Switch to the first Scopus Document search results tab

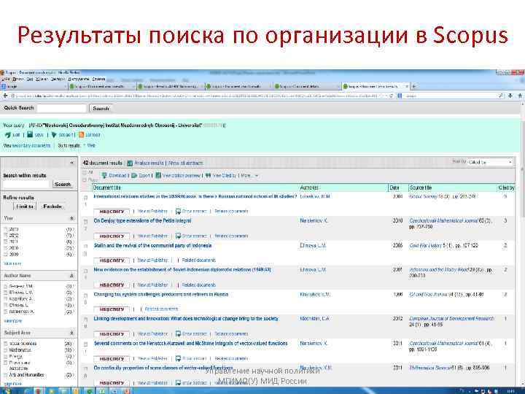click(102, 86)
